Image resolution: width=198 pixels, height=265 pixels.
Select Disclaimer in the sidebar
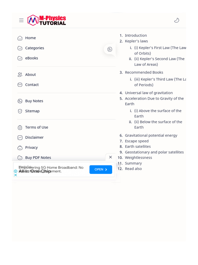(x=34, y=137)
